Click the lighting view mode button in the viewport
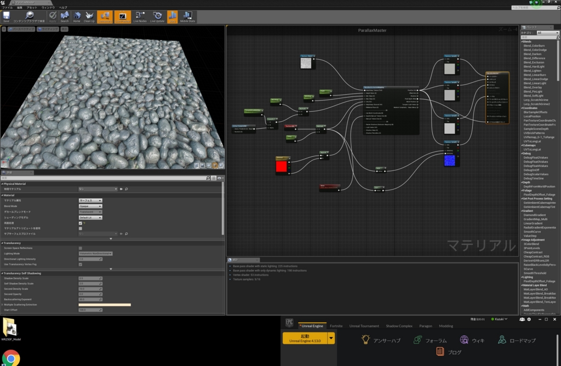This screenshot has width=561, height=366. pos(48,30)
